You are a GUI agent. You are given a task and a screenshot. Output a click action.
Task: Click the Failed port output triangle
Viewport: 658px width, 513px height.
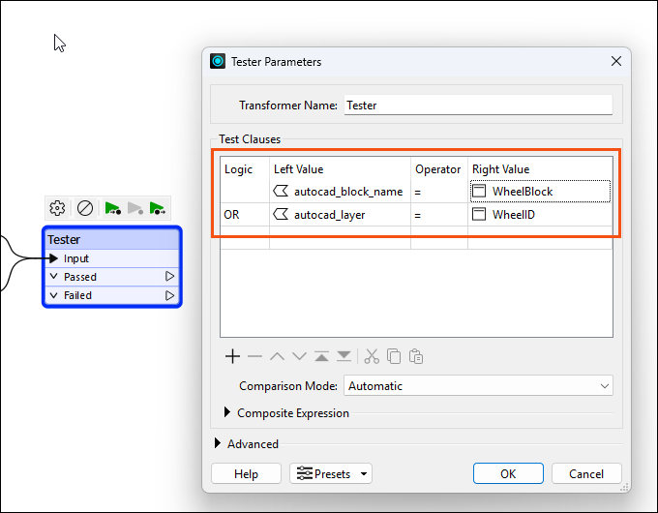170,295
